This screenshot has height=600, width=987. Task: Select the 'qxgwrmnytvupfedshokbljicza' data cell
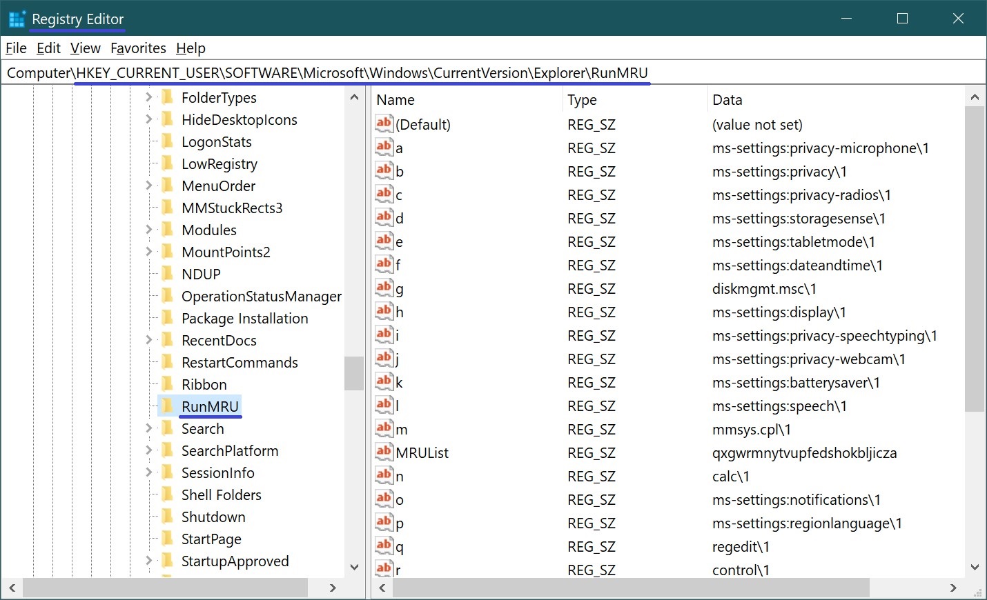pos(804,452)
